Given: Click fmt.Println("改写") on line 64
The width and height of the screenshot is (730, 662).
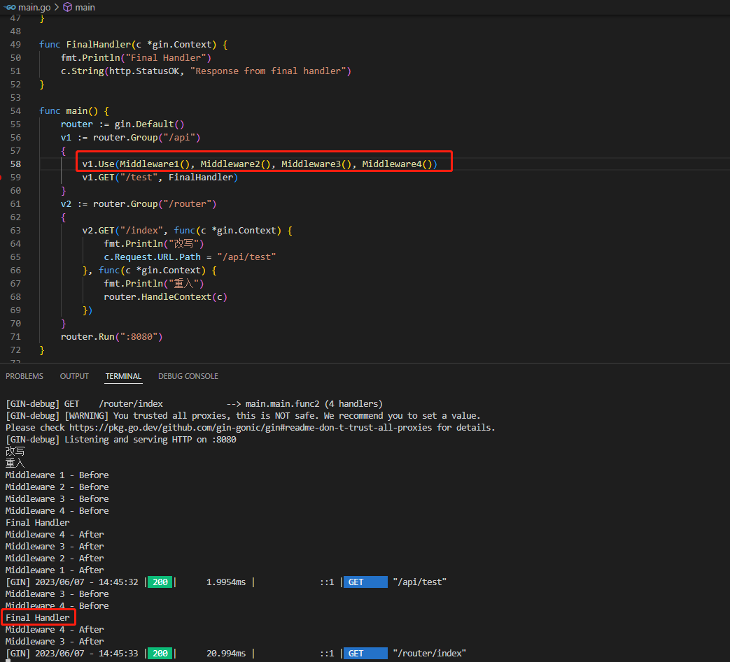Looking at the screenshot, I should (154, 243).
